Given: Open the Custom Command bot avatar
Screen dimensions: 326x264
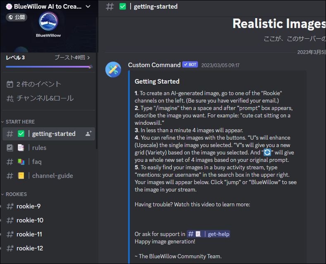Looking at the screenshot, I should [x=113, y=70].
